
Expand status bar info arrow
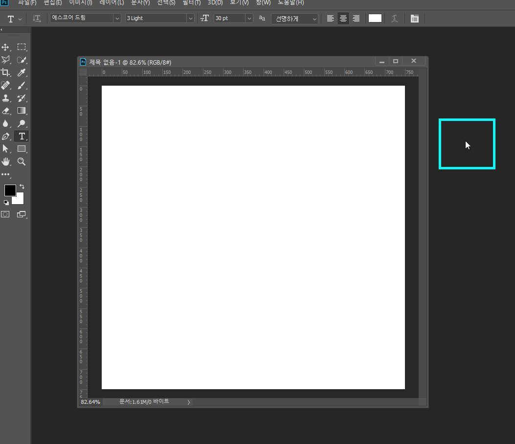tap(188, 402)
